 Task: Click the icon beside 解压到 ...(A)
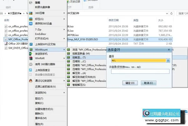[68, 73]
